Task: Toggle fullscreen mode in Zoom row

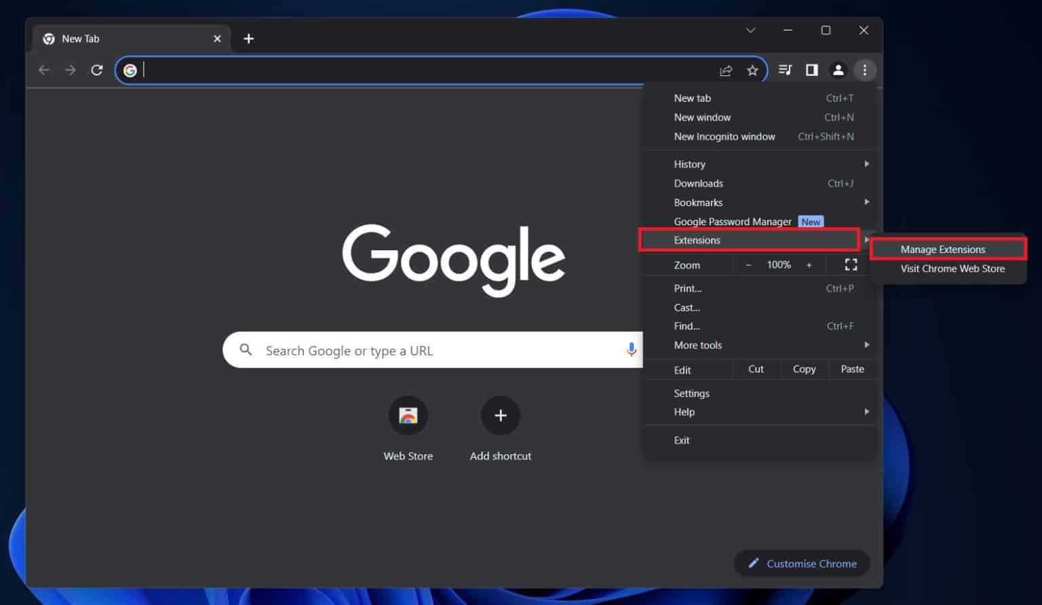Action: coord(851,265)
